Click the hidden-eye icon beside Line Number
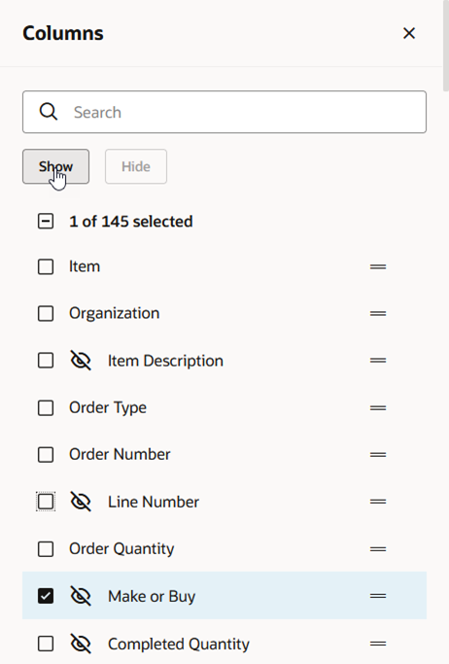 tap(81, 502)
